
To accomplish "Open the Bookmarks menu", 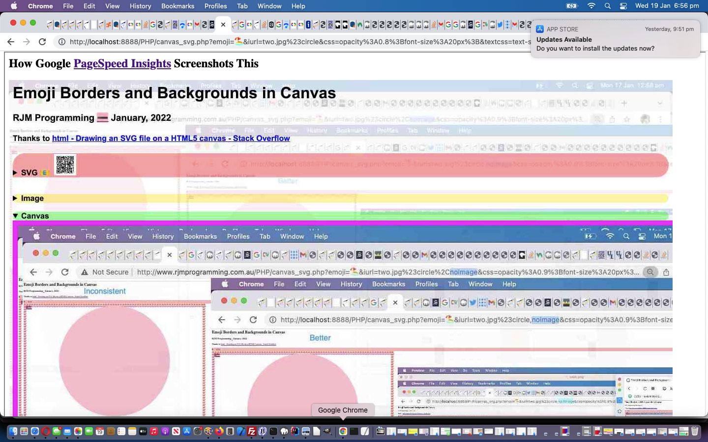I will tap(177, 6).
